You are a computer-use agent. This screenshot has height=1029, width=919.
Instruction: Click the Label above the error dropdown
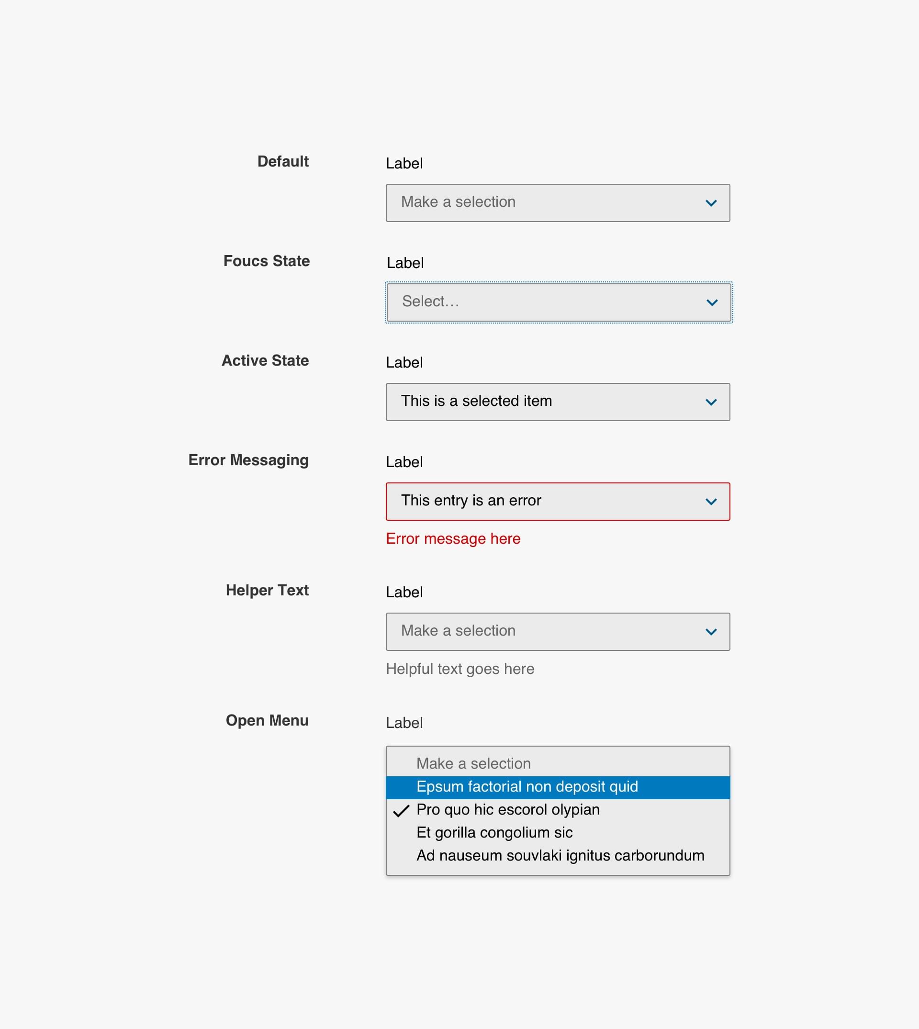[404, 462]
